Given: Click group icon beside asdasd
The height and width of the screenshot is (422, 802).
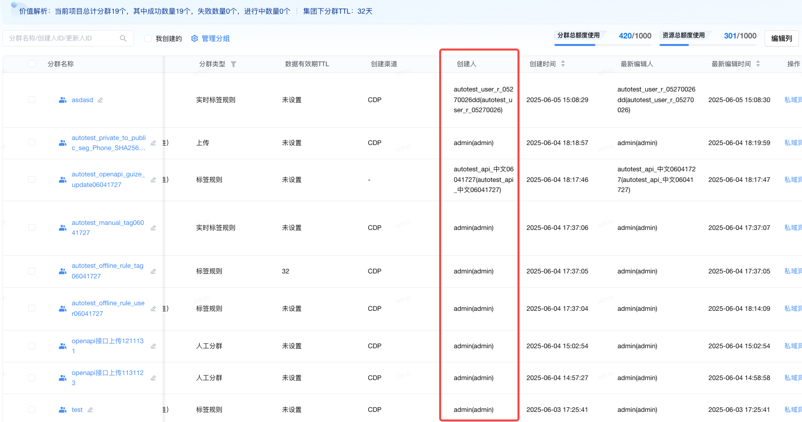Looking at the screenshot, I should pyautogui.click(x=63, y=100).
